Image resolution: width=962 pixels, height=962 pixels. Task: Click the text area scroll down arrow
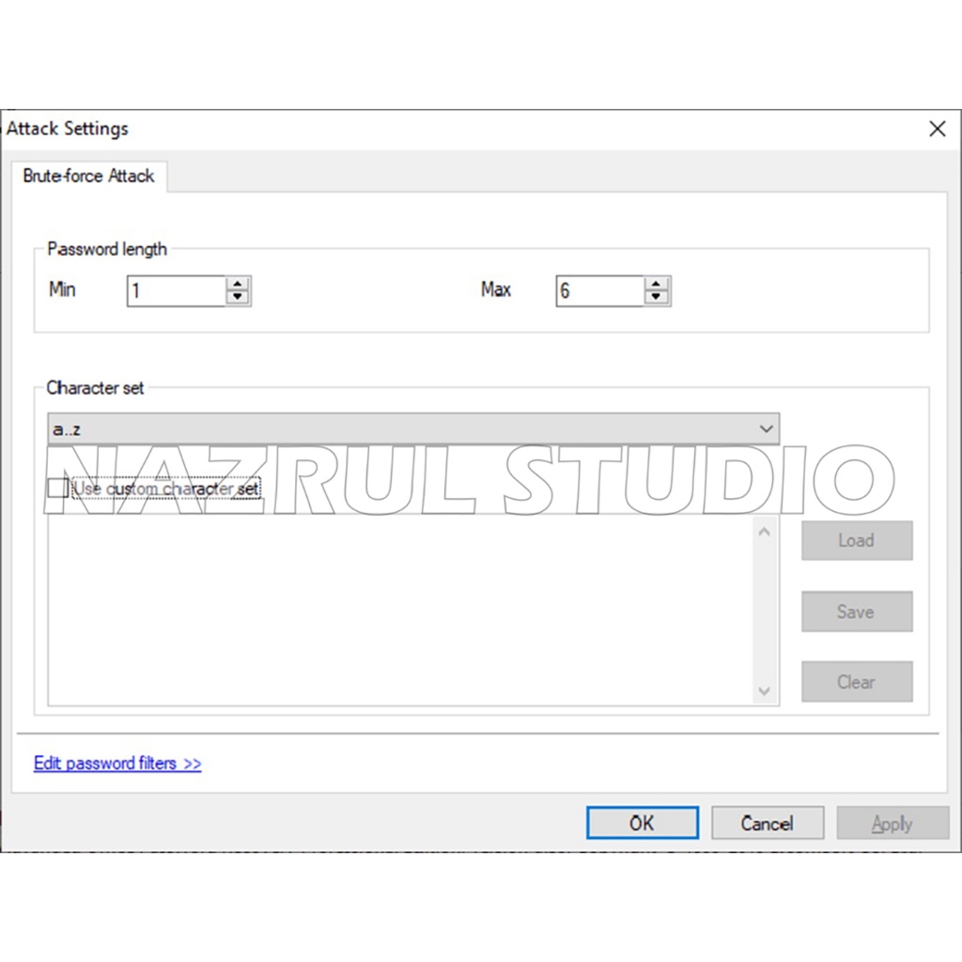click(x=764, y=691)
